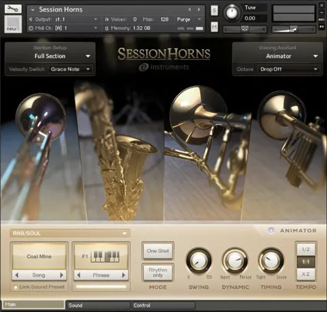The width and height of the screenshot is (327, 312).
Task: Open the RNB/SOUL genre dropdown
Action: 70,233
